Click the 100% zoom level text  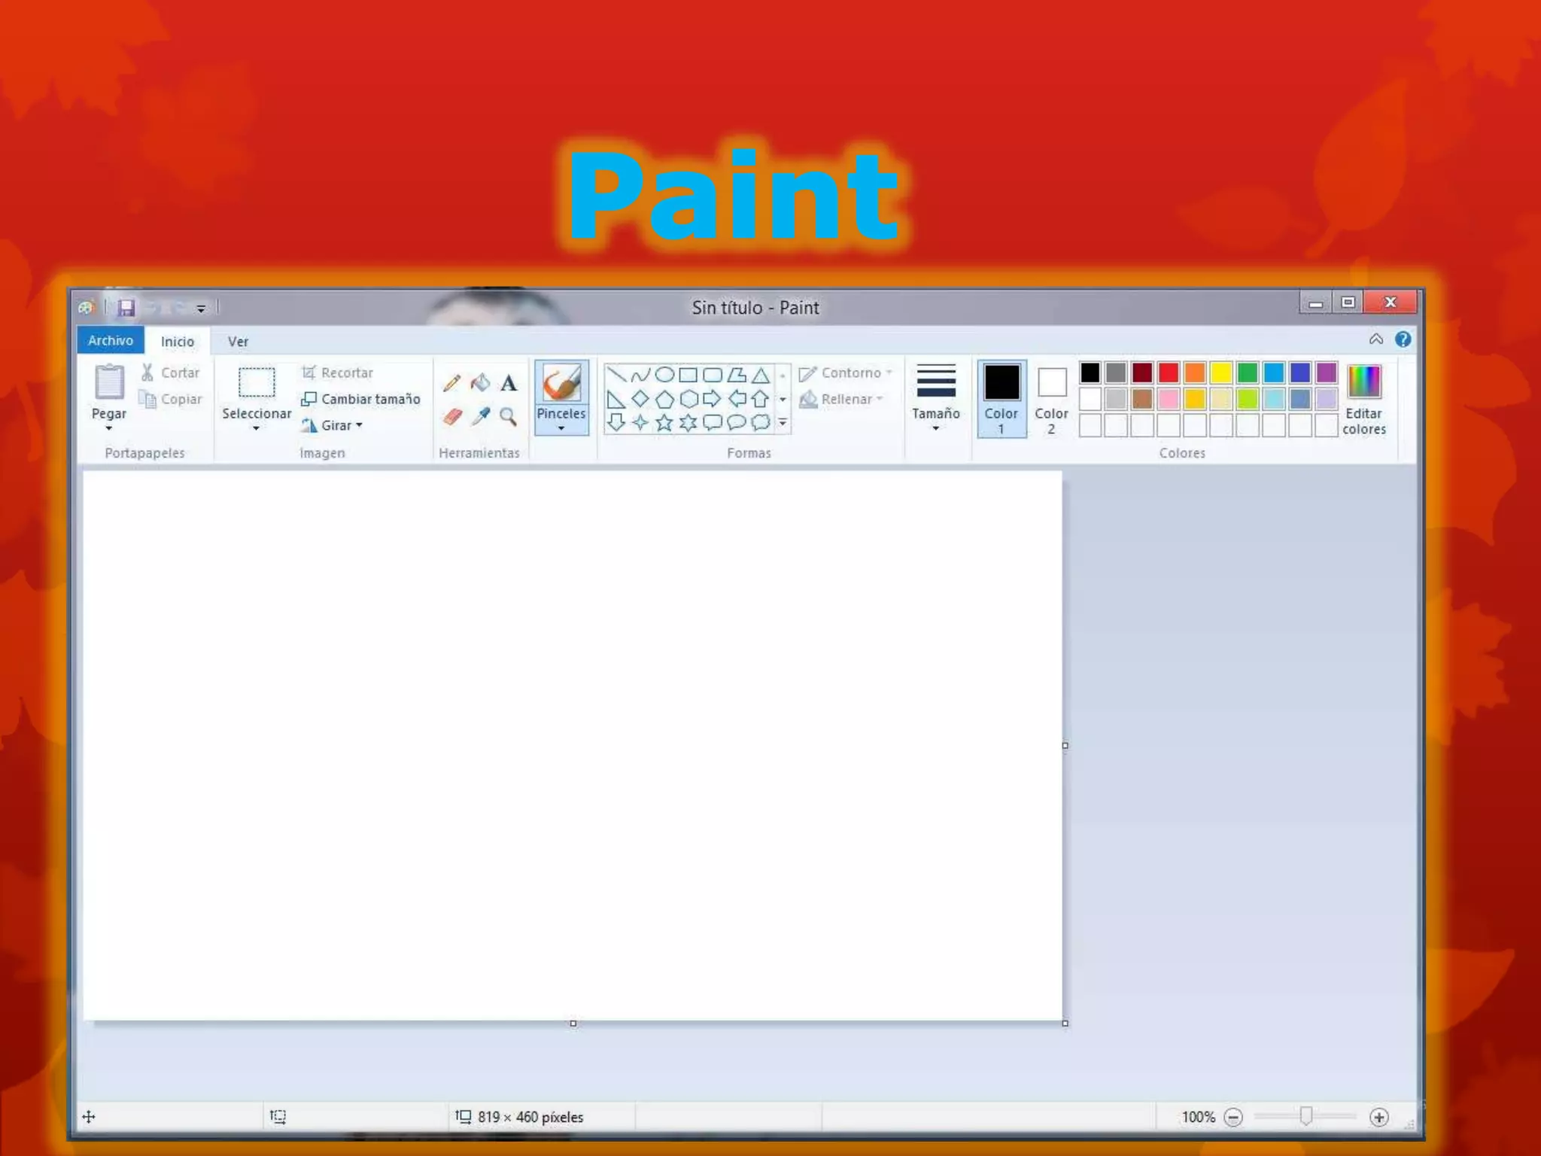click(1199, 1118)
